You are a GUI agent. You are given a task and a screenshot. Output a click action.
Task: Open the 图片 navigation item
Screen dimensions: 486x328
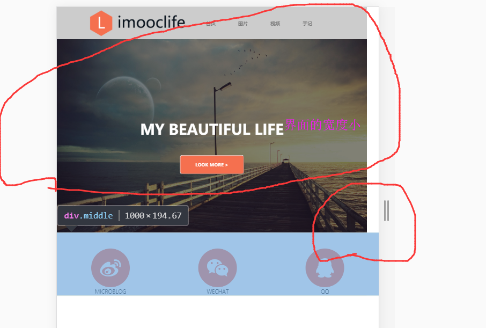click(243, 24)
